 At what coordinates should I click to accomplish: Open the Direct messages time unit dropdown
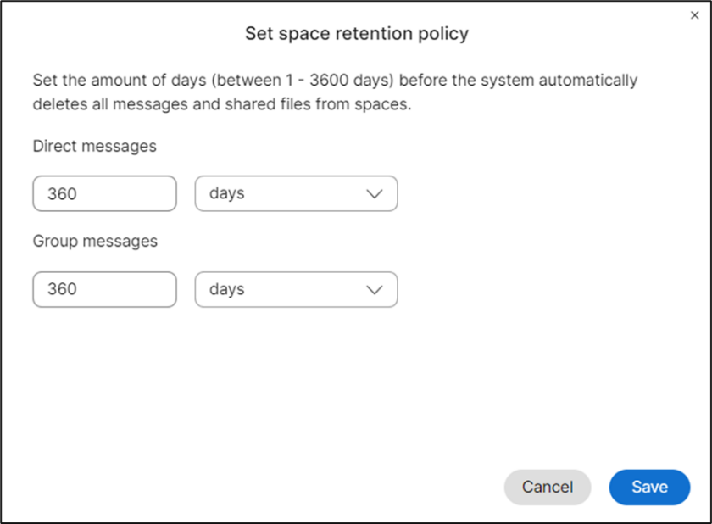296,193
